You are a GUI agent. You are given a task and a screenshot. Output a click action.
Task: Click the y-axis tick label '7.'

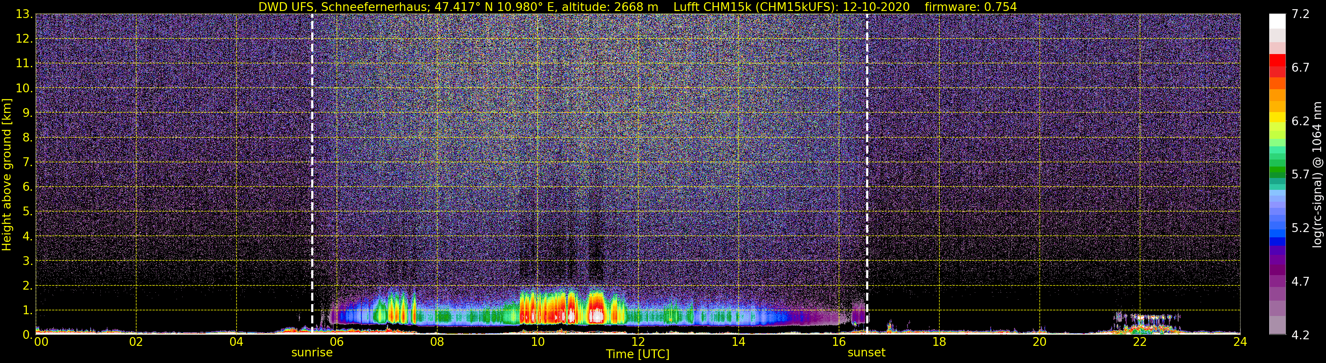27,162
